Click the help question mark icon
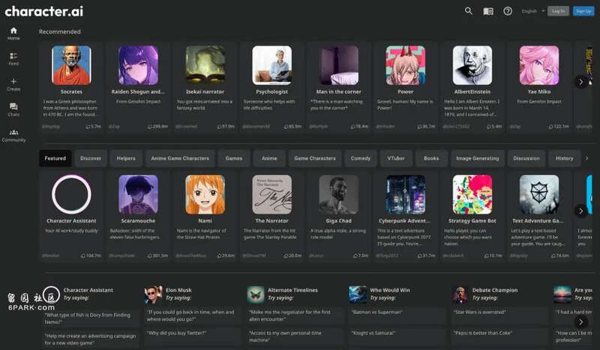 point(508,11)
